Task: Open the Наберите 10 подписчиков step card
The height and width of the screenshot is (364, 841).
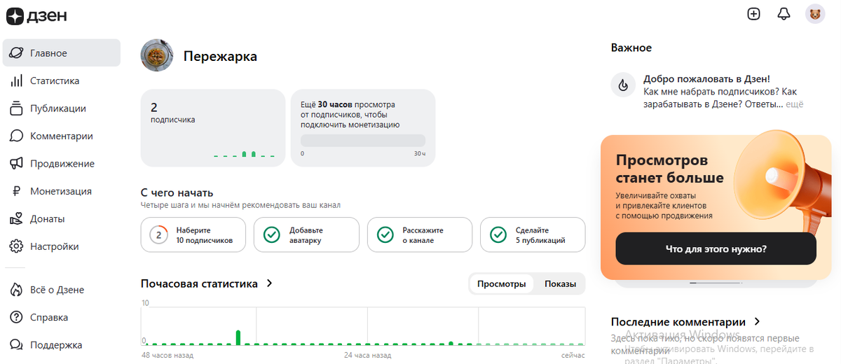Action: tap(193, 234)
